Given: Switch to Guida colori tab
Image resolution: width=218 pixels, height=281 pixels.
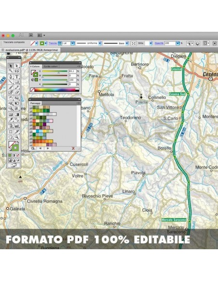Looking at the screenshot, I should (x=51, y=66).
